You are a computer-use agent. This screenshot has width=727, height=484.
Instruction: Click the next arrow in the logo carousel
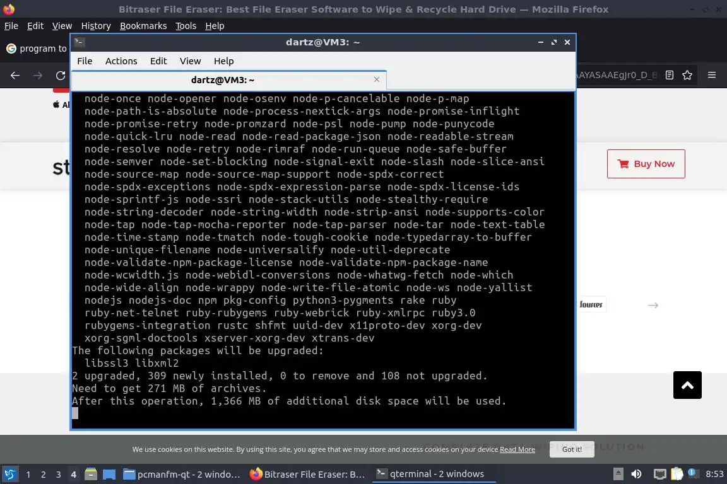(653, 305)
